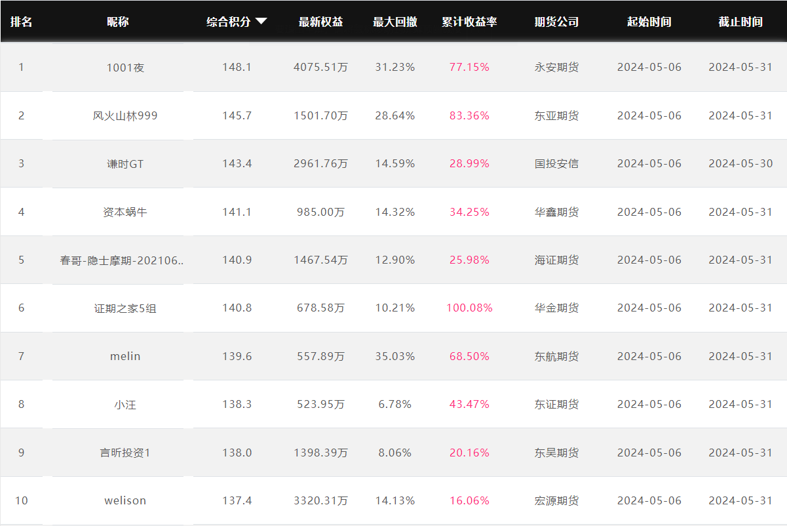Open trader nickname 证期之家5组
787x526 pixels.
[125, 308]
